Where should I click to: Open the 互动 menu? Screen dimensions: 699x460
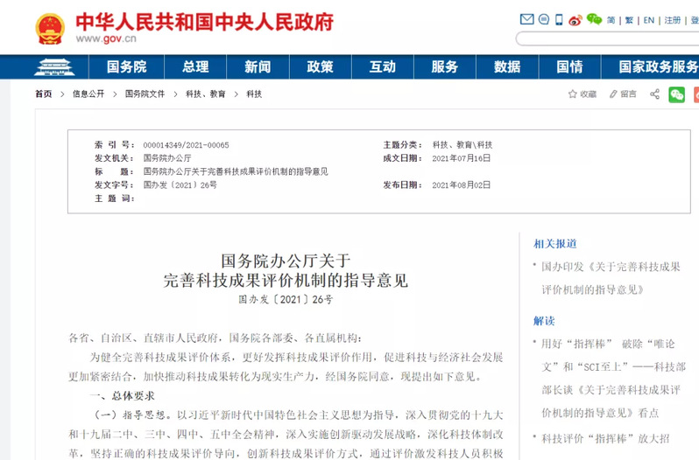[383, 66]
